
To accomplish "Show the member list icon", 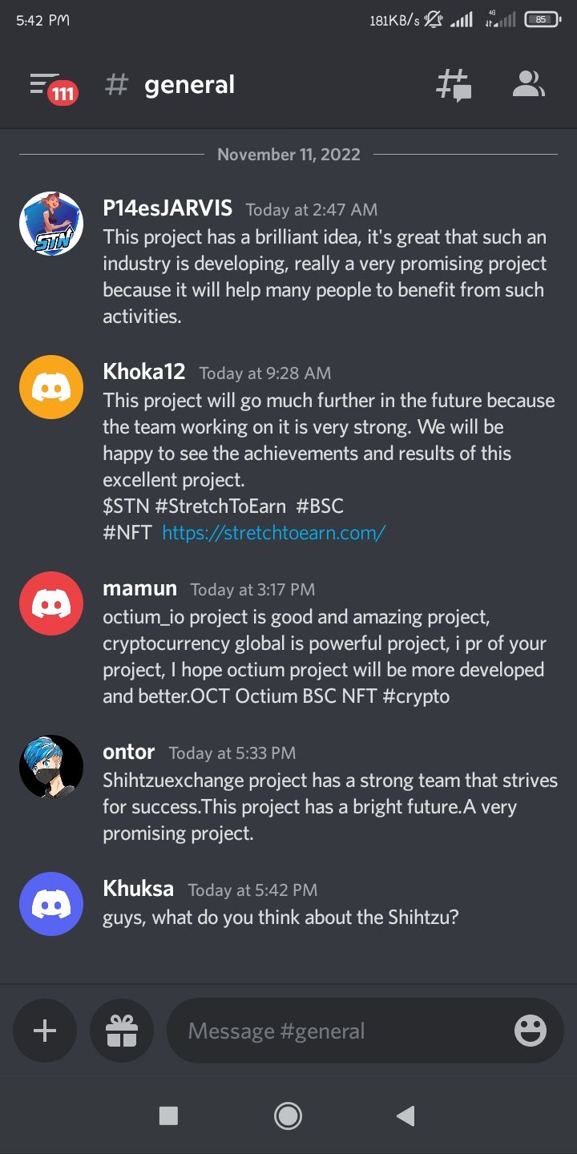I will 528,83.
